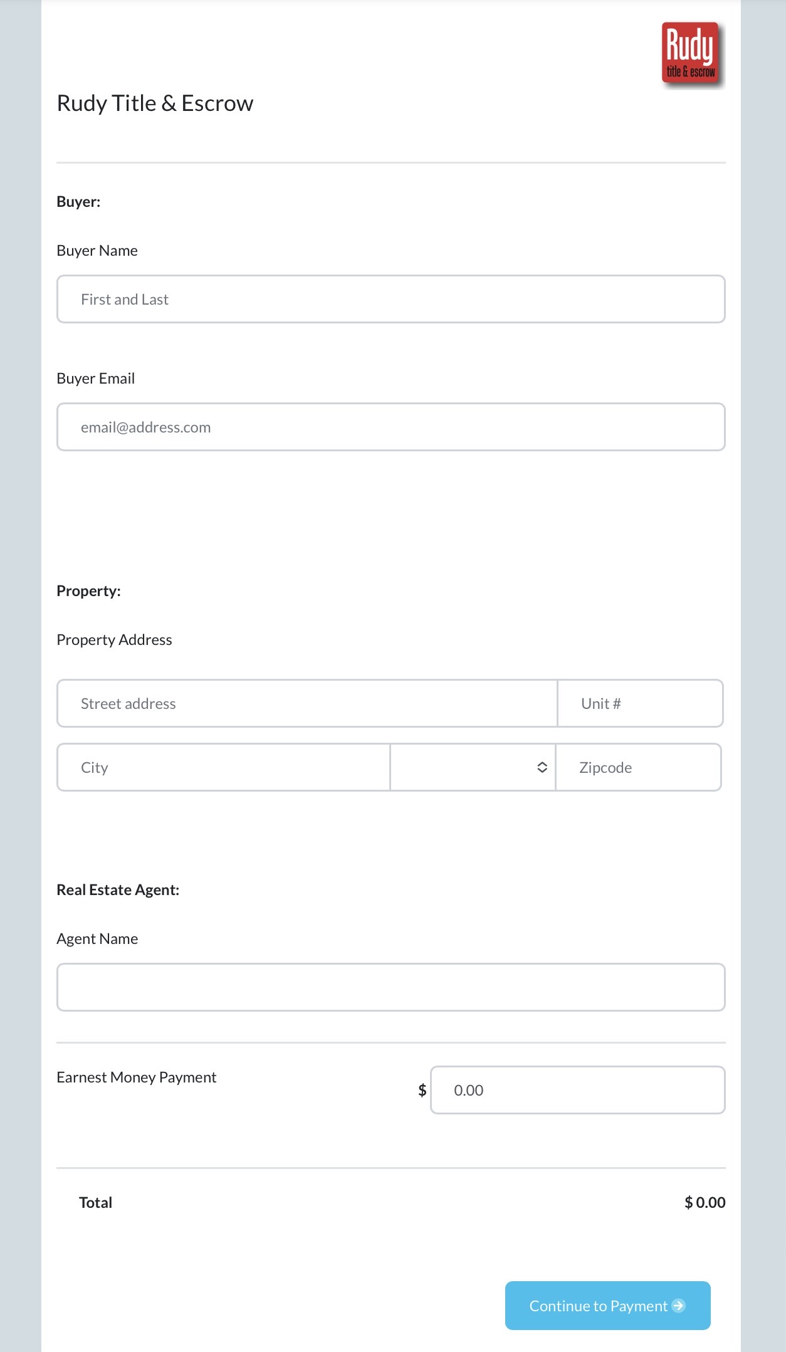Click the $ 0.00 total amount

(x=705, y=1202)
